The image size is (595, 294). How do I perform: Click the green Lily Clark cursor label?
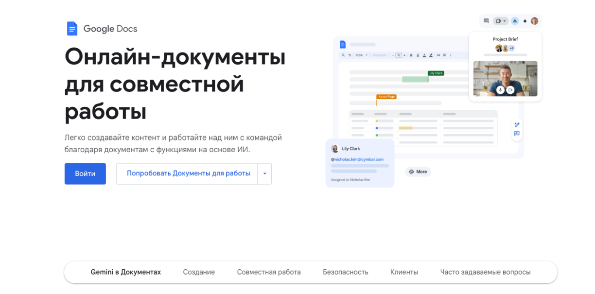436,73
